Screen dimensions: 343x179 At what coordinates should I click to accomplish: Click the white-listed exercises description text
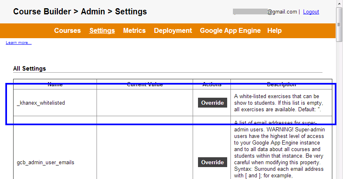click(x=279, y=103)
